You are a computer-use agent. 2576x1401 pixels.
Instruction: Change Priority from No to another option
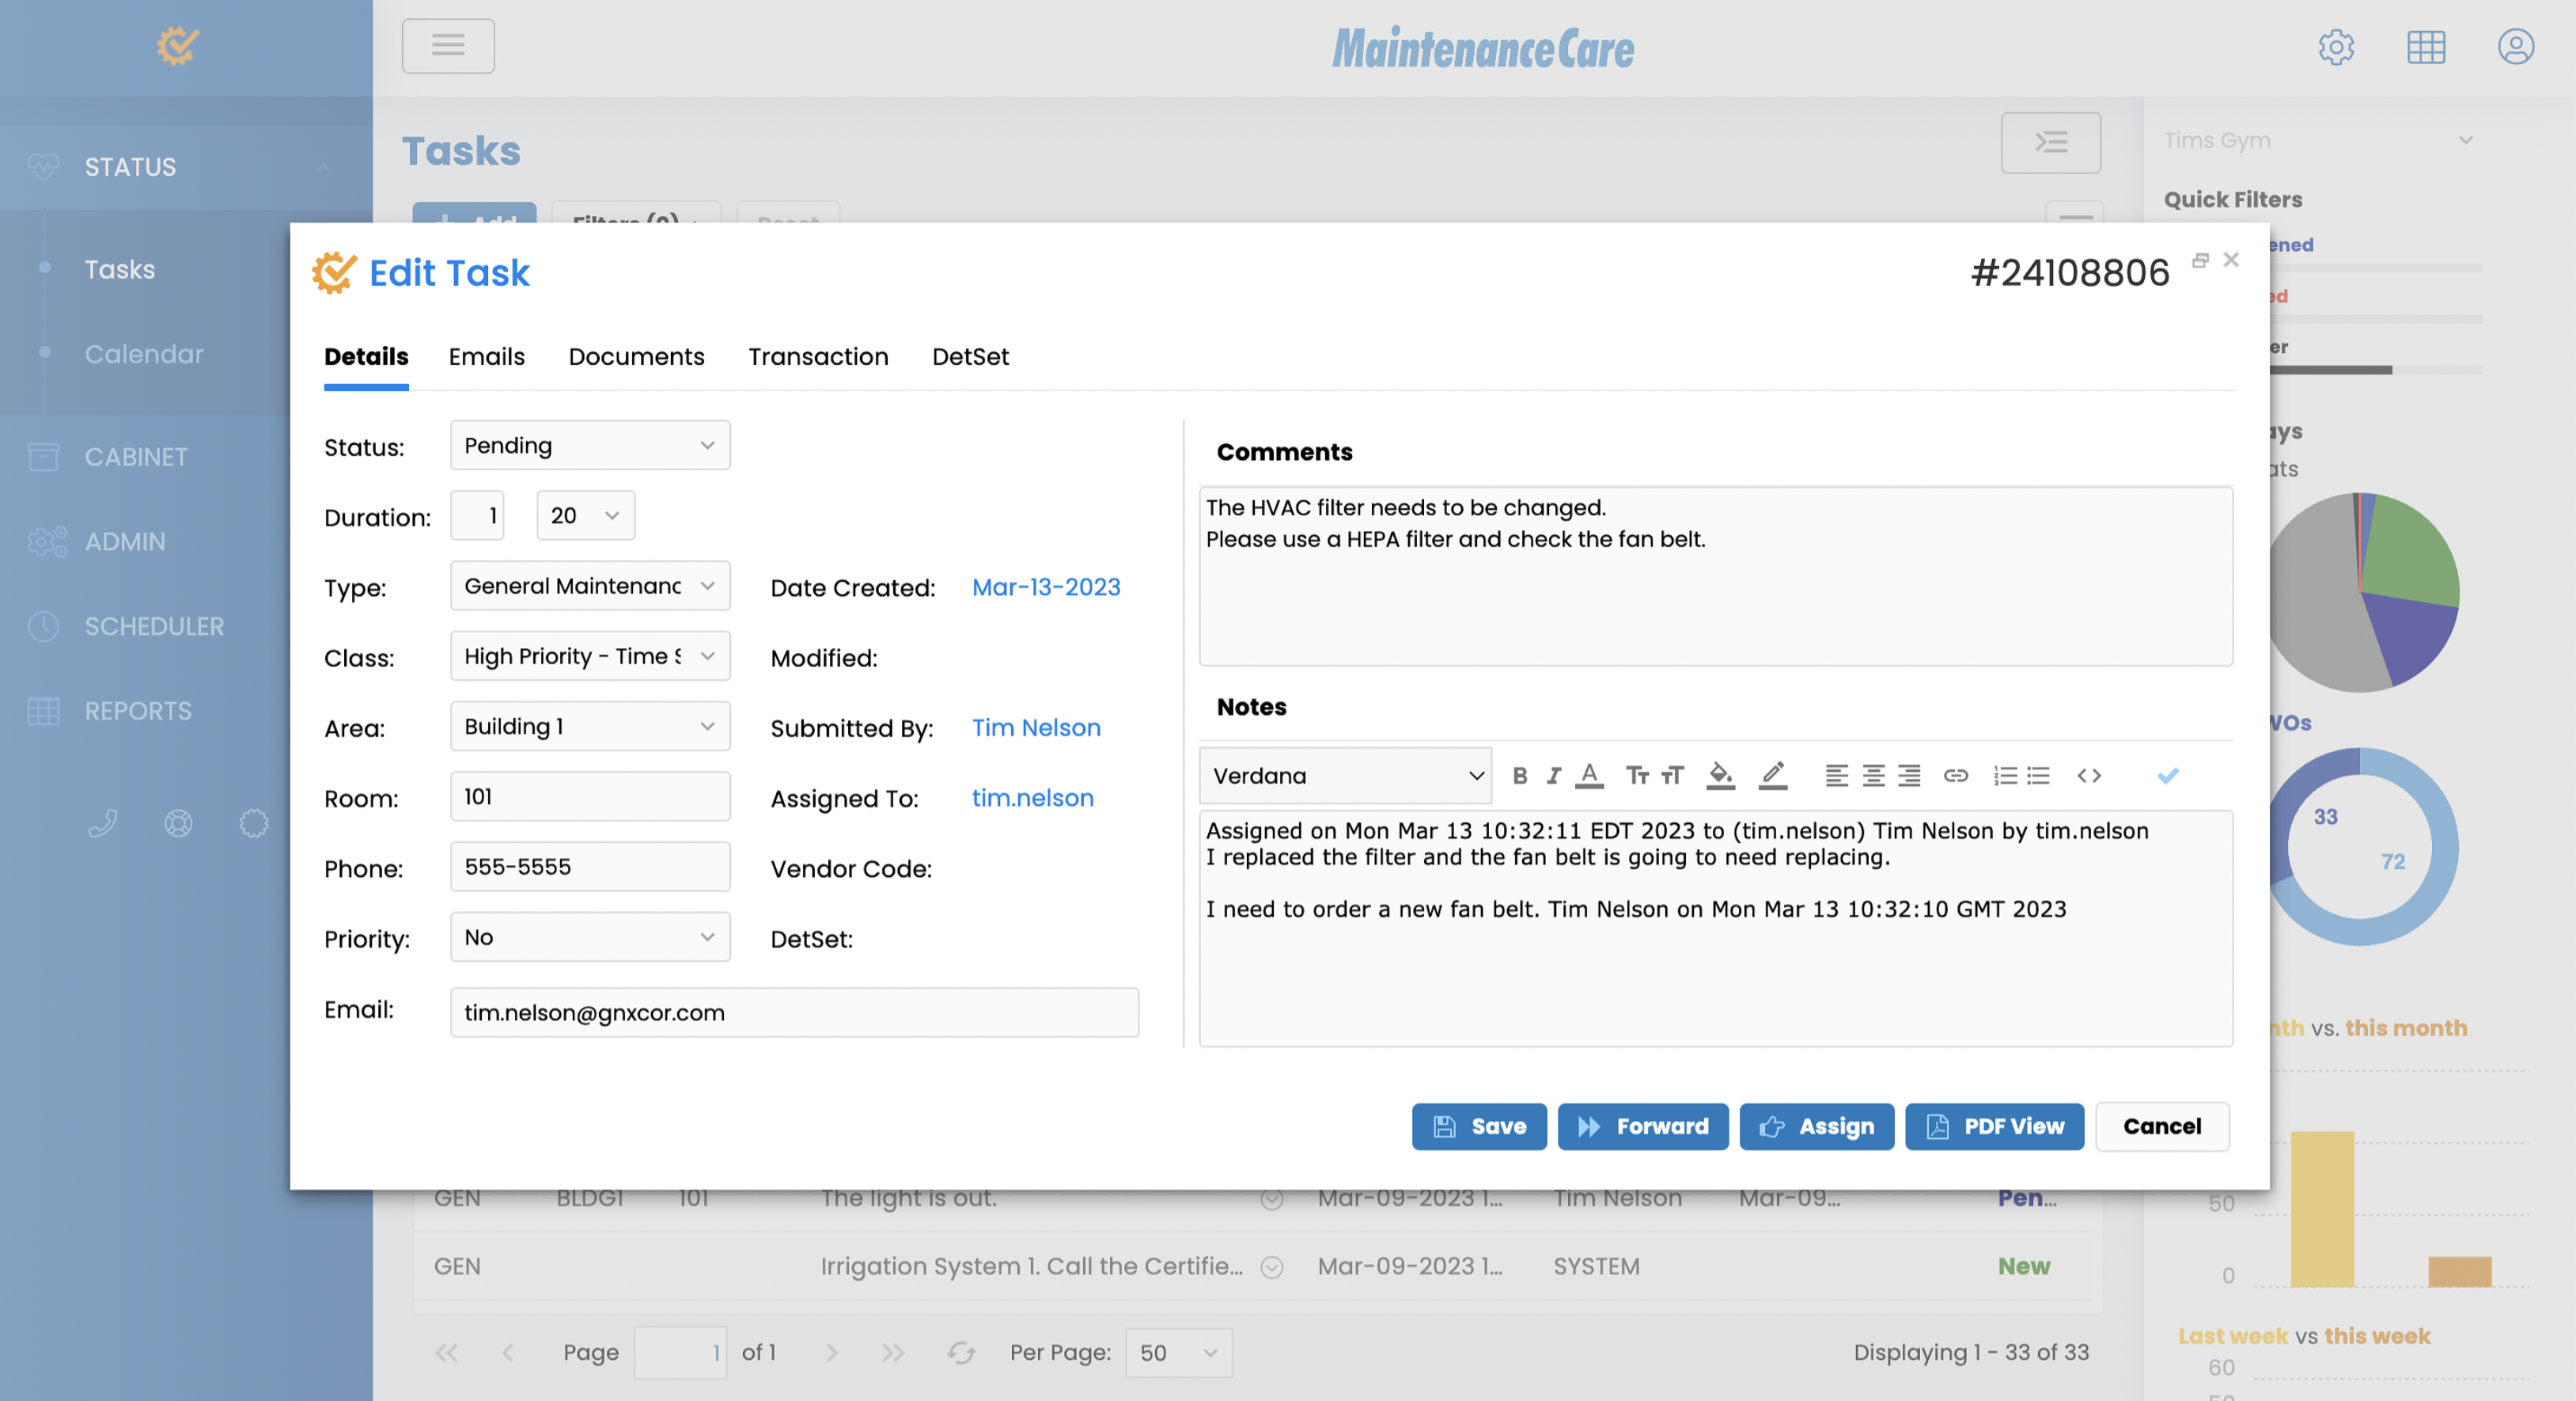[x=589, y=936]
